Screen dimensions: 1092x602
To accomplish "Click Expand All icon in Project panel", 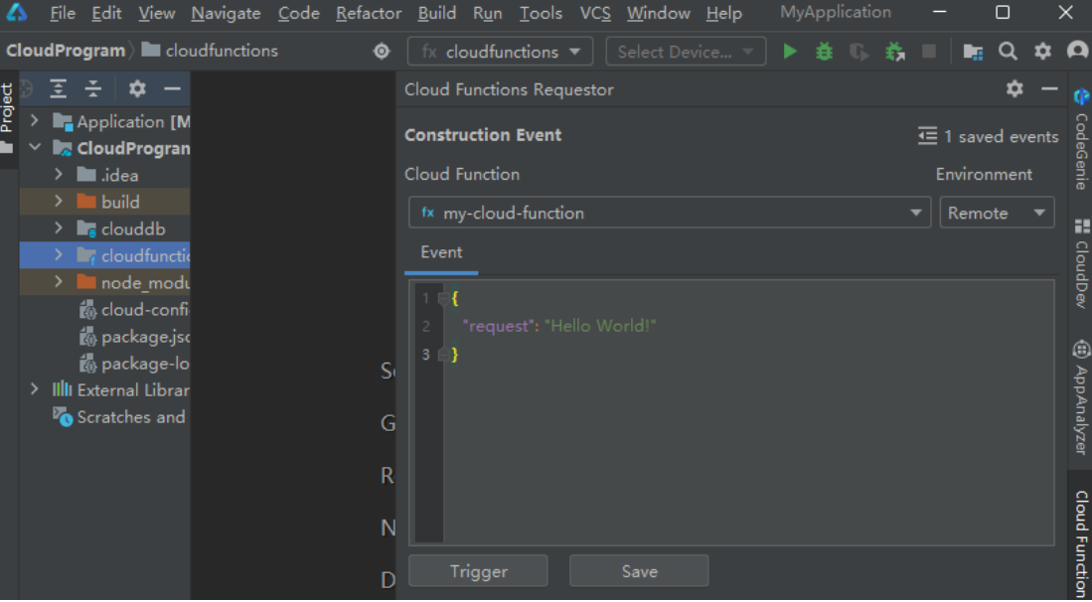I will 59,89.
